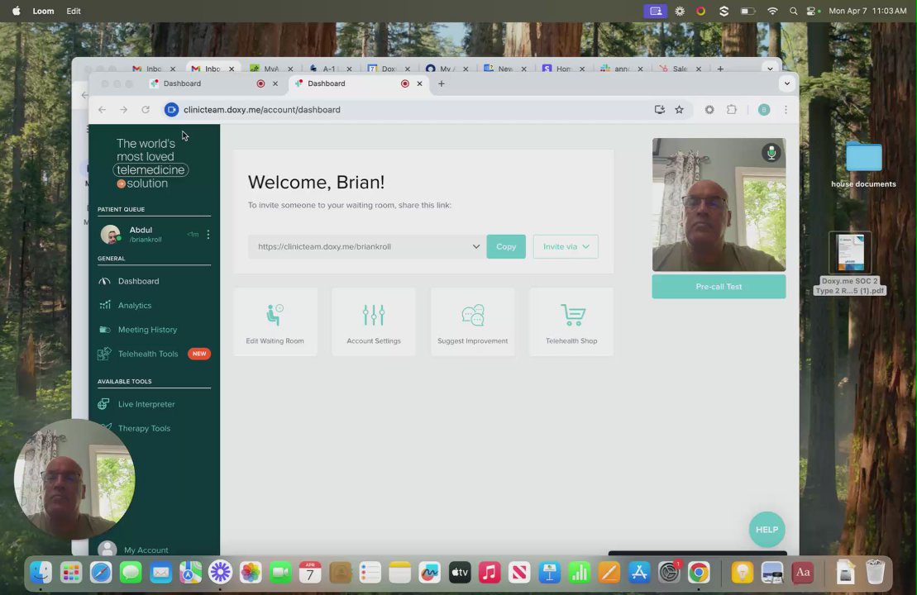
Task: Open the Suggest Improvement chat card
Action: point(472,321)
